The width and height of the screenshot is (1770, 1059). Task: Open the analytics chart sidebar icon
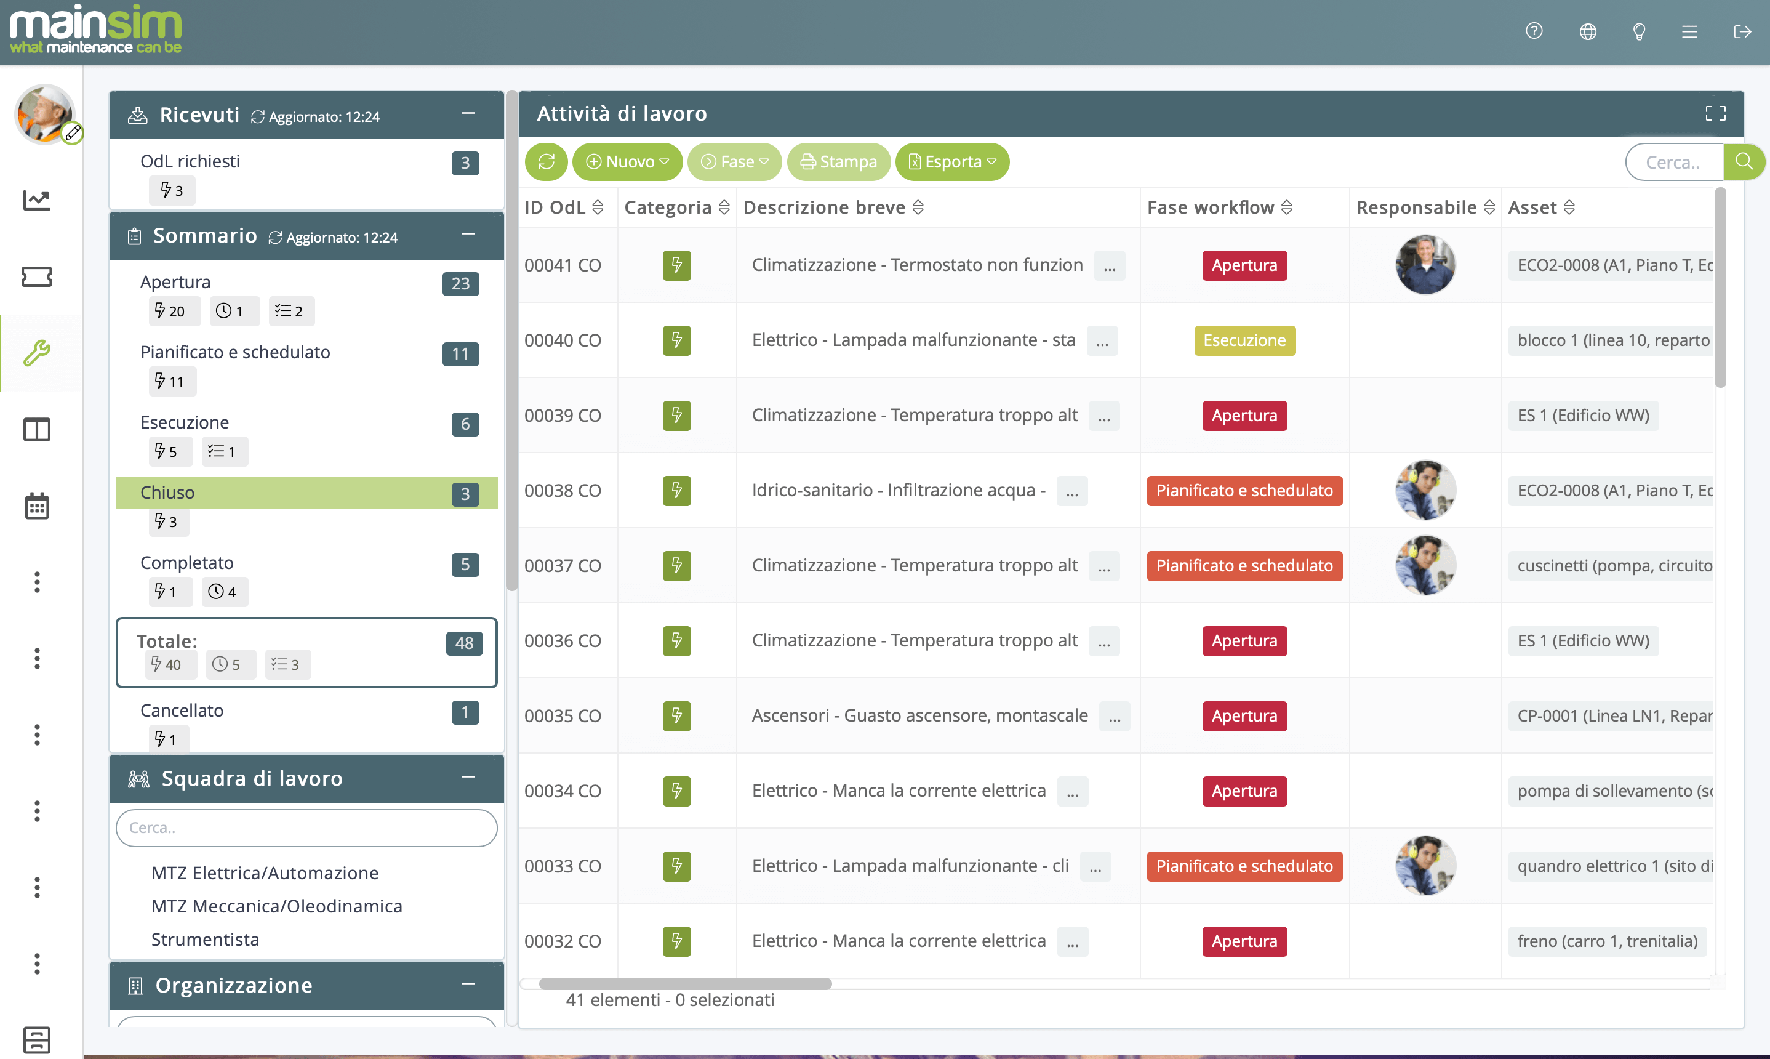click(36, 200)
